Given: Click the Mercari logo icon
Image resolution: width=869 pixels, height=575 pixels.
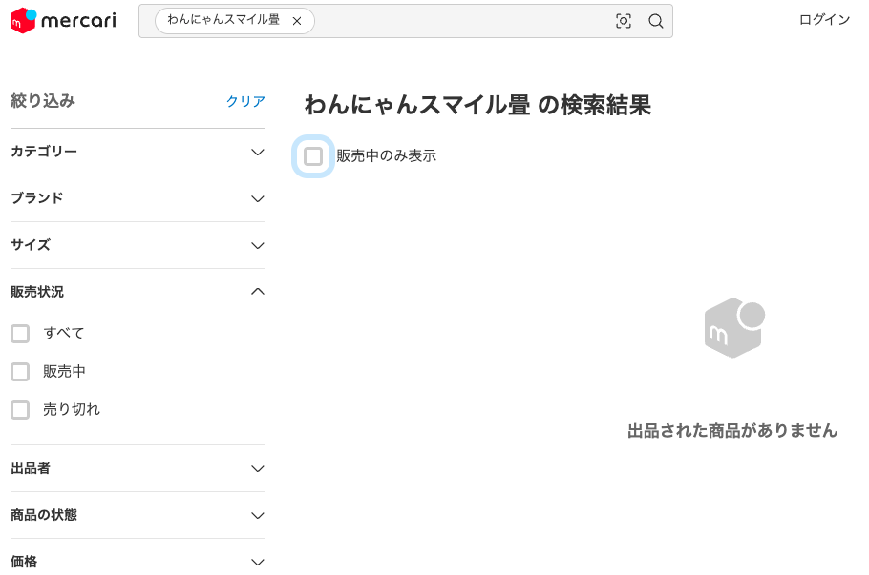Looking at the screenshot, I should tap(23, 20).
